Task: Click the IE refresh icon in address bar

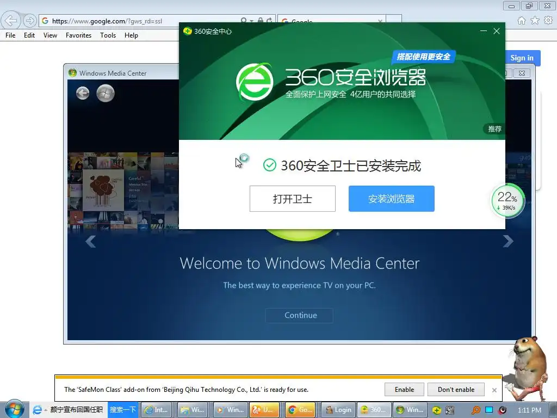Action: tap(269, 21)
